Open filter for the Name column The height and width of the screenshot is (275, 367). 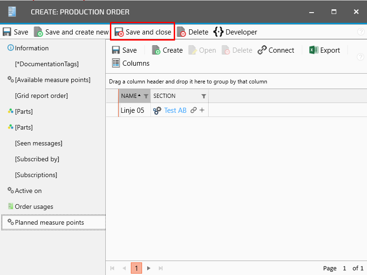[146, 96]
